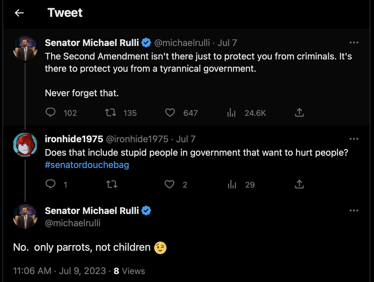Share Senator Rulli's first tweet
Viewport: 374px width, 282px height.
tap(299, 113)
